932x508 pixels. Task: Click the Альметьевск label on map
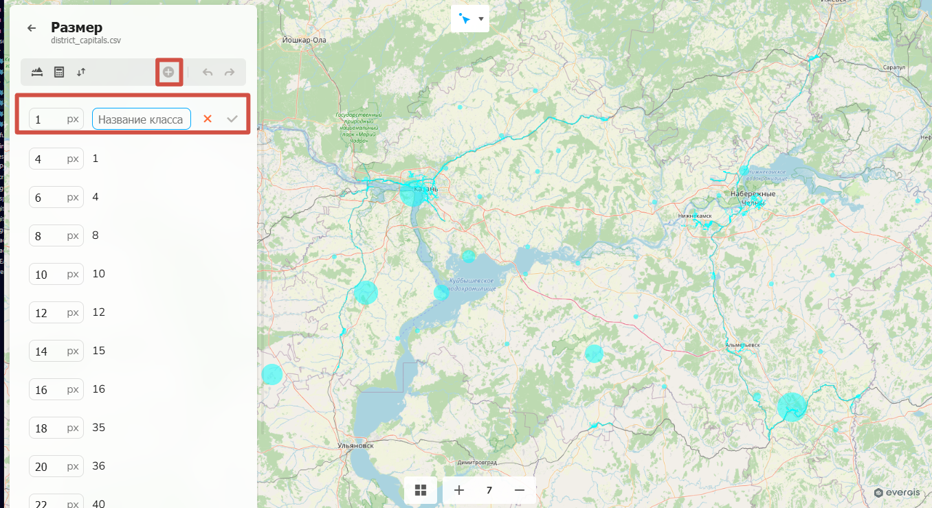coord(743,344)
